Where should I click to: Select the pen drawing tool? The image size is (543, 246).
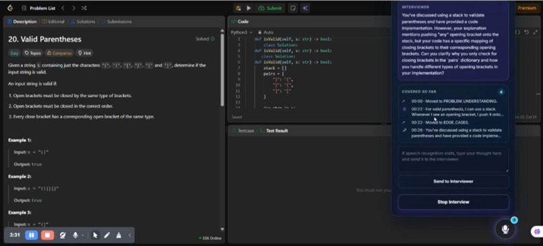[107, 235]
